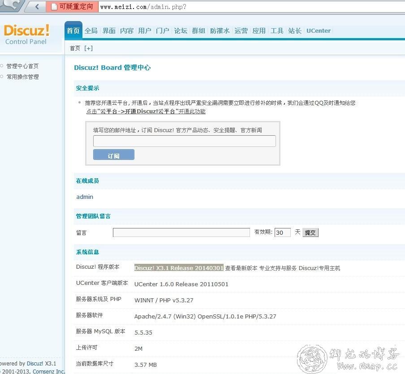Click the Discuz! link in the sidebar footer
The width and height of the screenshot is (405, 374).
(x=35, y=363)
